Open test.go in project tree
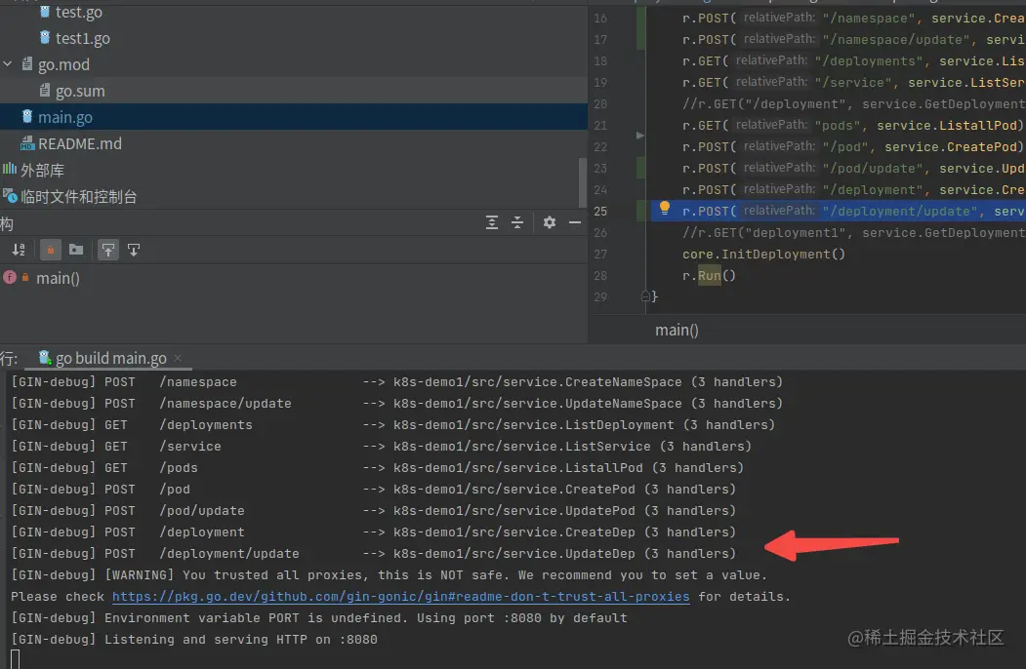This screenshot has width=1026, height=669. point(78,12)
